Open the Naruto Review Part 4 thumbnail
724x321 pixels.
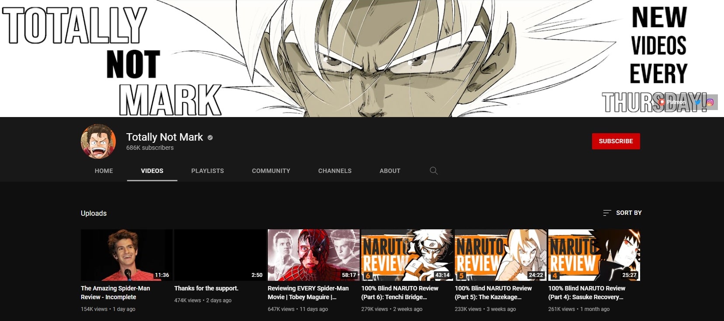tap(594, 255)
